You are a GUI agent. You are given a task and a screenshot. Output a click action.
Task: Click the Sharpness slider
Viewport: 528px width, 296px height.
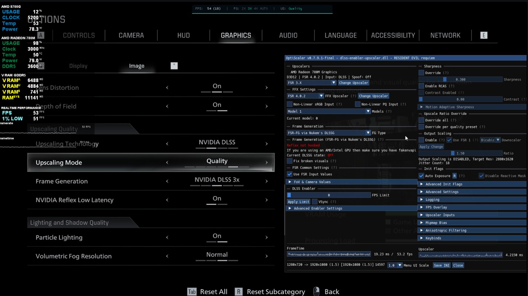(x=460, y=79)
